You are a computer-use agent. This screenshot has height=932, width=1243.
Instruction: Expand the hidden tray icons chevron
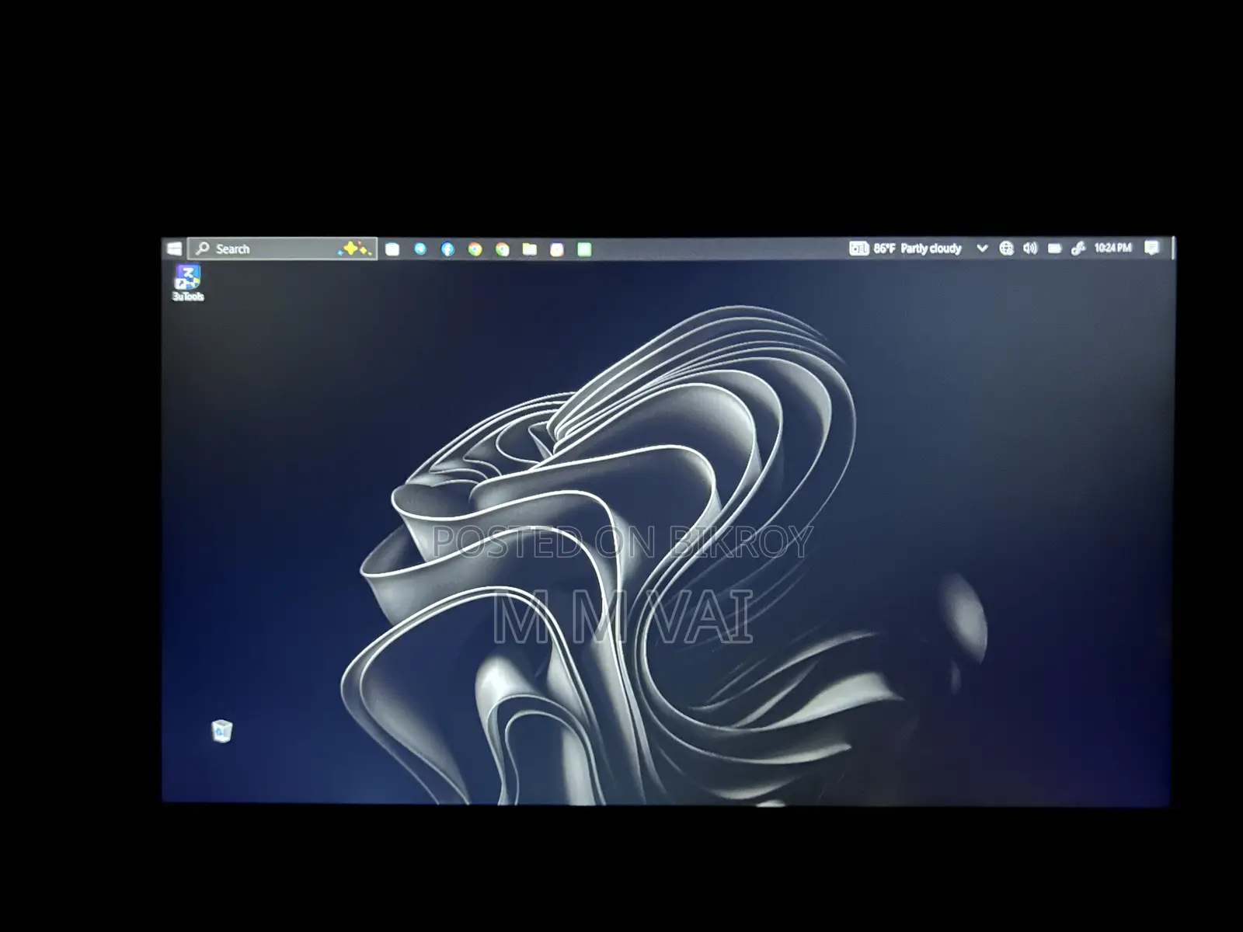point(982,249)
